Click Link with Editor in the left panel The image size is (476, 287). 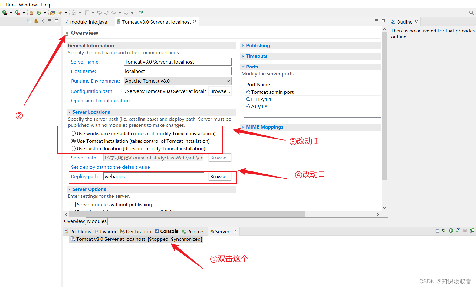click(36, 21)
